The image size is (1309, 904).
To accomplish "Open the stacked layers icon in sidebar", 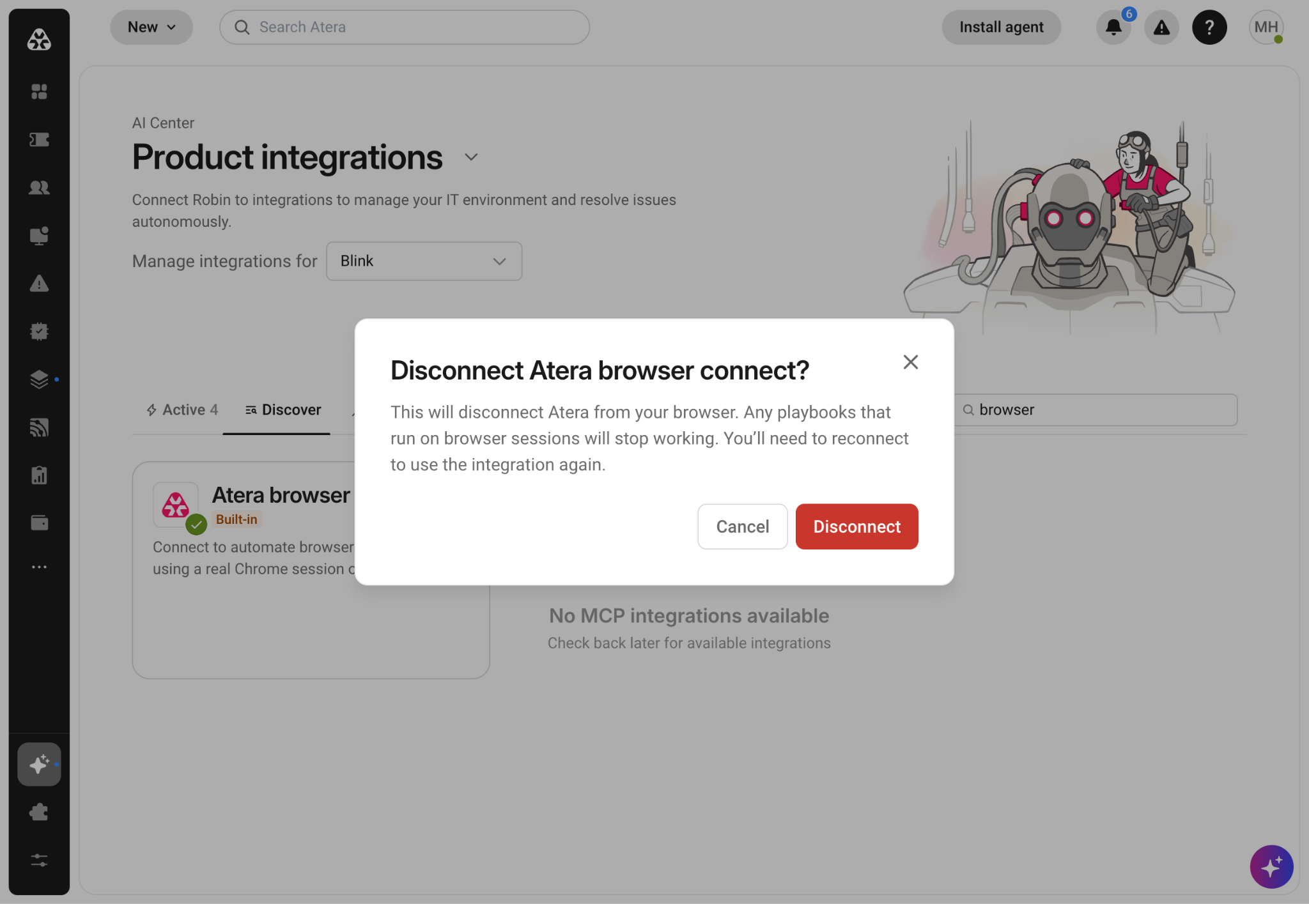I will [x=39, y=379].
